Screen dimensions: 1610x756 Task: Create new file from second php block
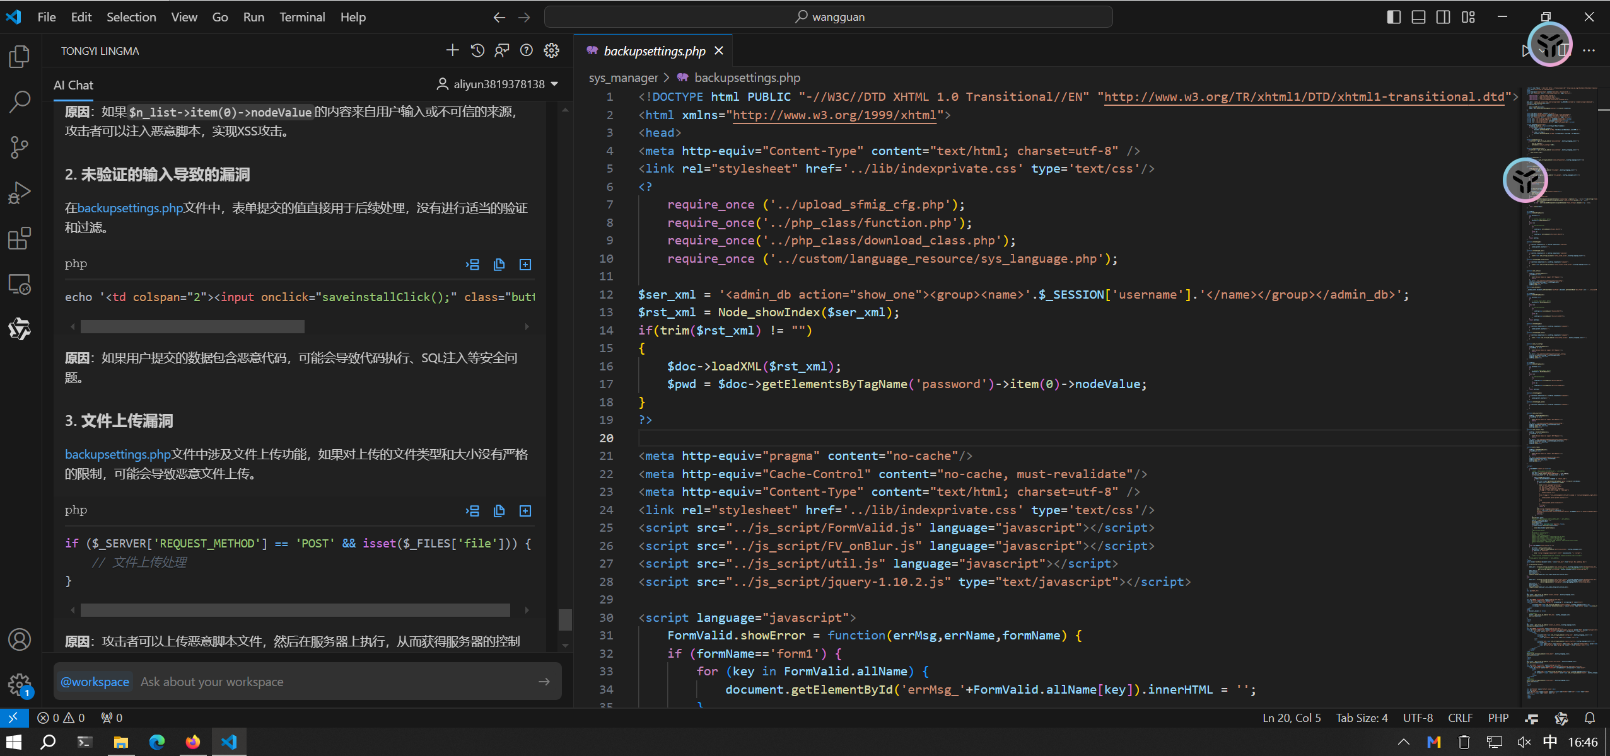(525, 511)
